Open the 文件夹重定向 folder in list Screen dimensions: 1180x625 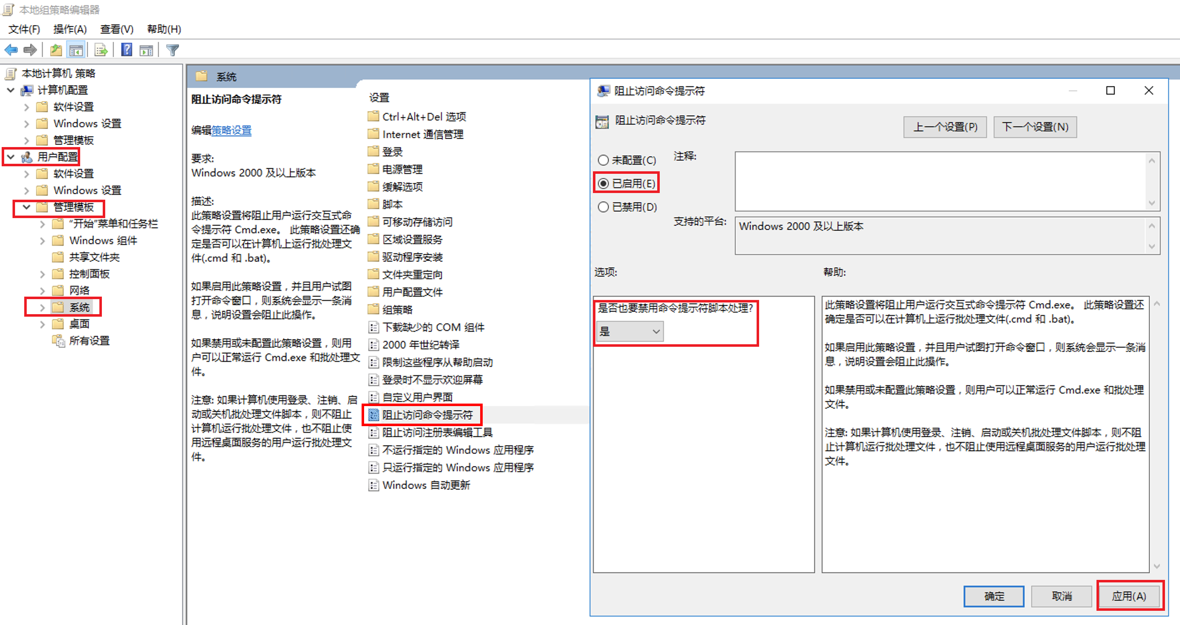point(412,274)
